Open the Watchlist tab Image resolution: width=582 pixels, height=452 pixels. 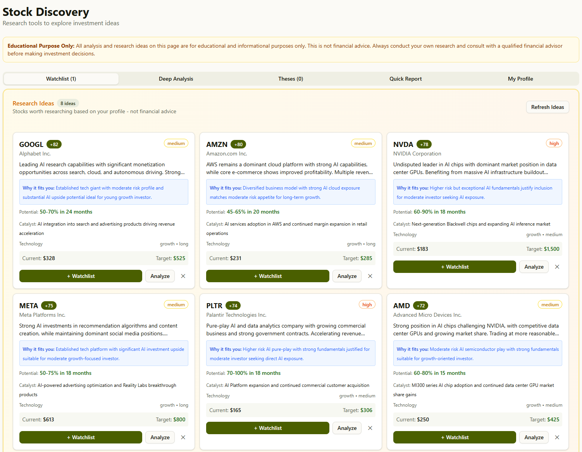tap(61, 79)
